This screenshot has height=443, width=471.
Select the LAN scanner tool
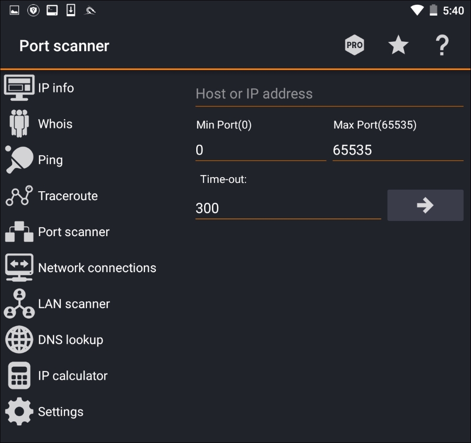click(x=74, y=304)
